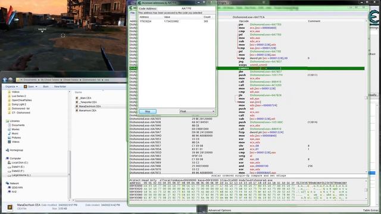The image size is (381, 214).
Task: Open the Dying Light 2 folder
Action: tap(18, 105)
